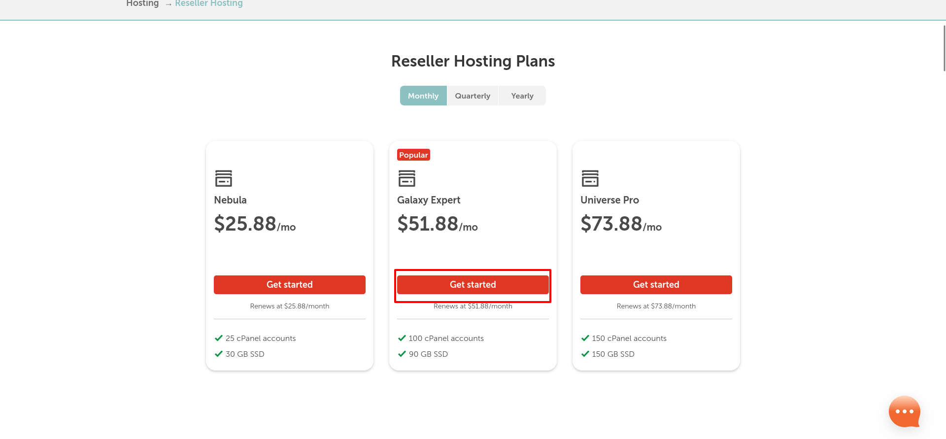The image size is (946, 439).
Task: Click "100 cPanel accounts" feature
Action: coord(446,338)
